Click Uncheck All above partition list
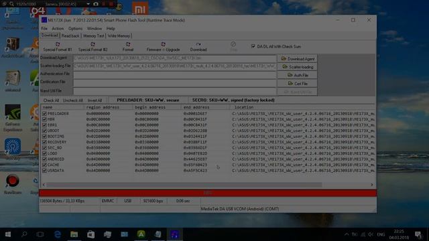 point(72,100)
